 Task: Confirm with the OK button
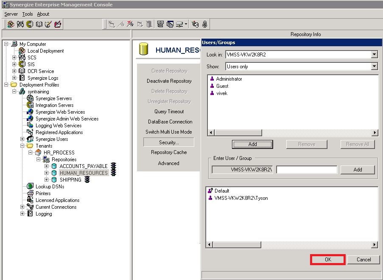point(328,260)
